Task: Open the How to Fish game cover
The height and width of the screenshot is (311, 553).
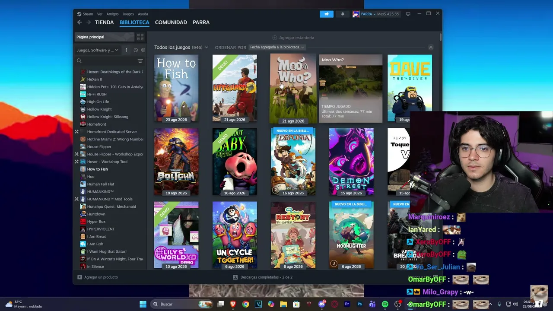Action: tap(176, 88)
